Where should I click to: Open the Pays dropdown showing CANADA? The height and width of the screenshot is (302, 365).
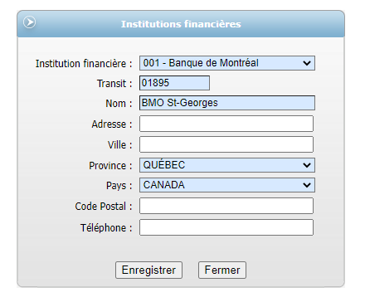[x=227, y=185]
